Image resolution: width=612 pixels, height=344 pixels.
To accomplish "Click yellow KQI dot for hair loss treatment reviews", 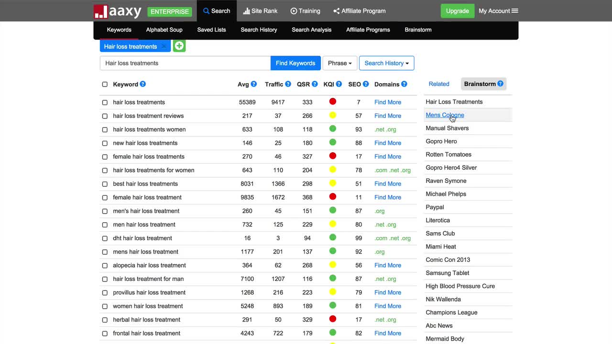I will coord(333,115).
